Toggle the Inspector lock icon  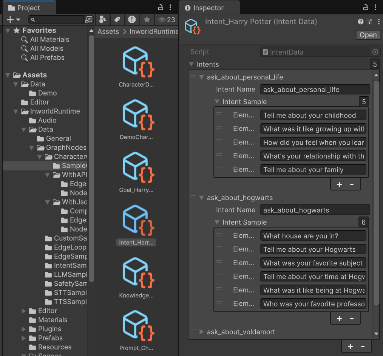(365, 7)
